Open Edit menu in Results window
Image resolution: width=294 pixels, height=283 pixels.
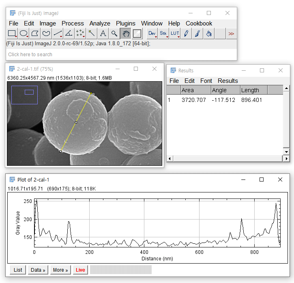[189, 81]
